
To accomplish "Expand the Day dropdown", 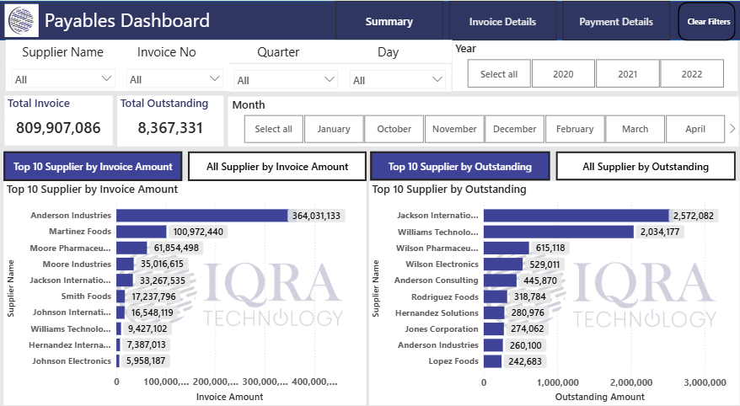I will tap(397, 80).
